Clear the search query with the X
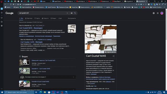The height and width of the screenshot is (94, 167). click(x=67, y=13)
